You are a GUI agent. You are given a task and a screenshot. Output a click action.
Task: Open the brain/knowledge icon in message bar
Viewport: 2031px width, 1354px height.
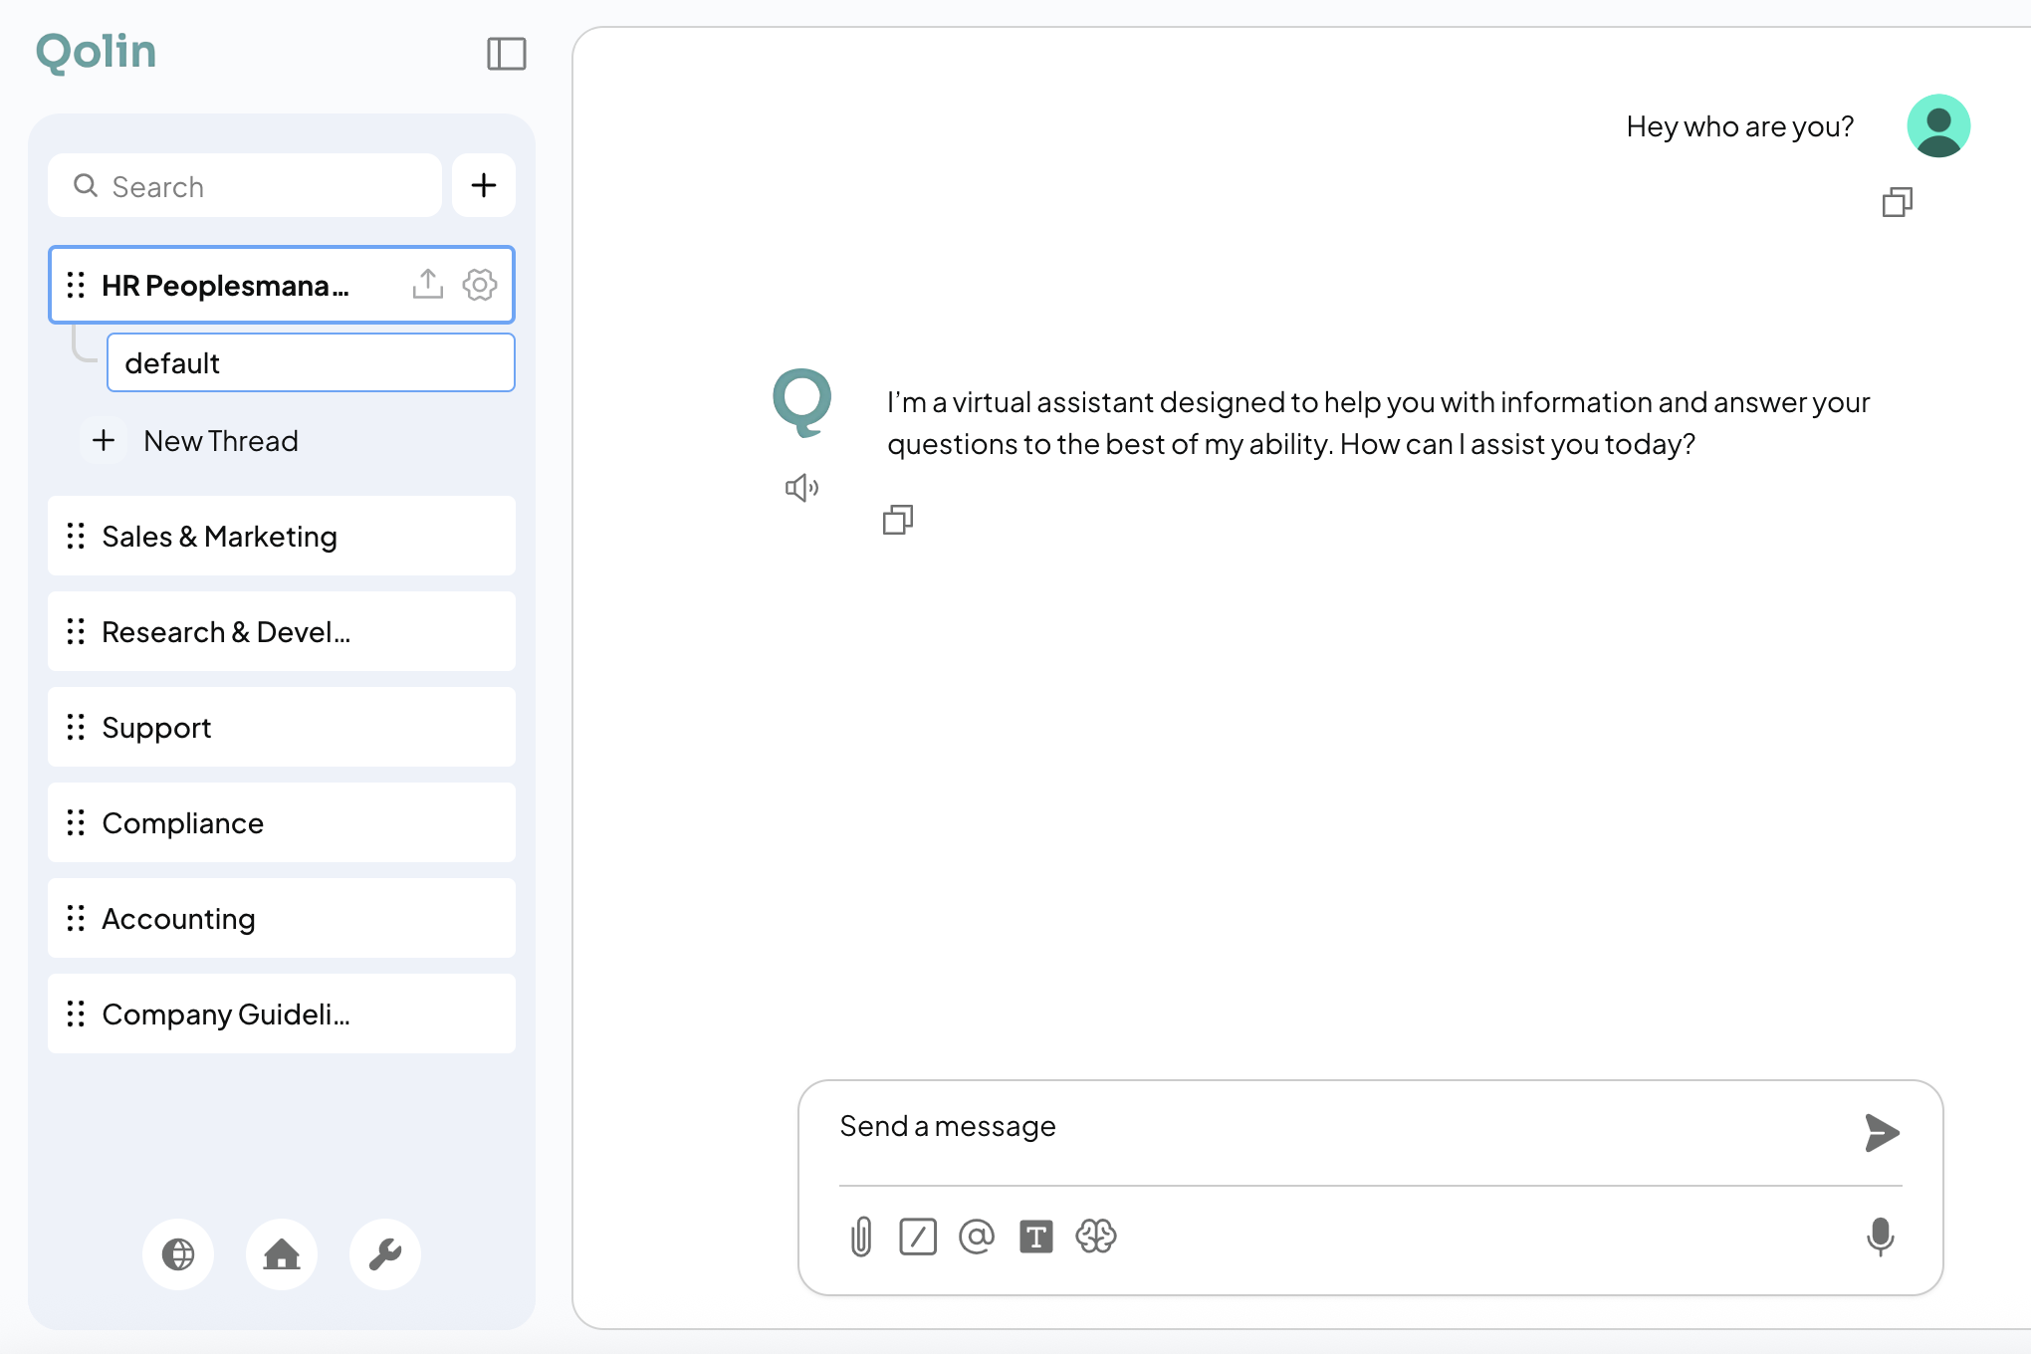(1096, 1237)
